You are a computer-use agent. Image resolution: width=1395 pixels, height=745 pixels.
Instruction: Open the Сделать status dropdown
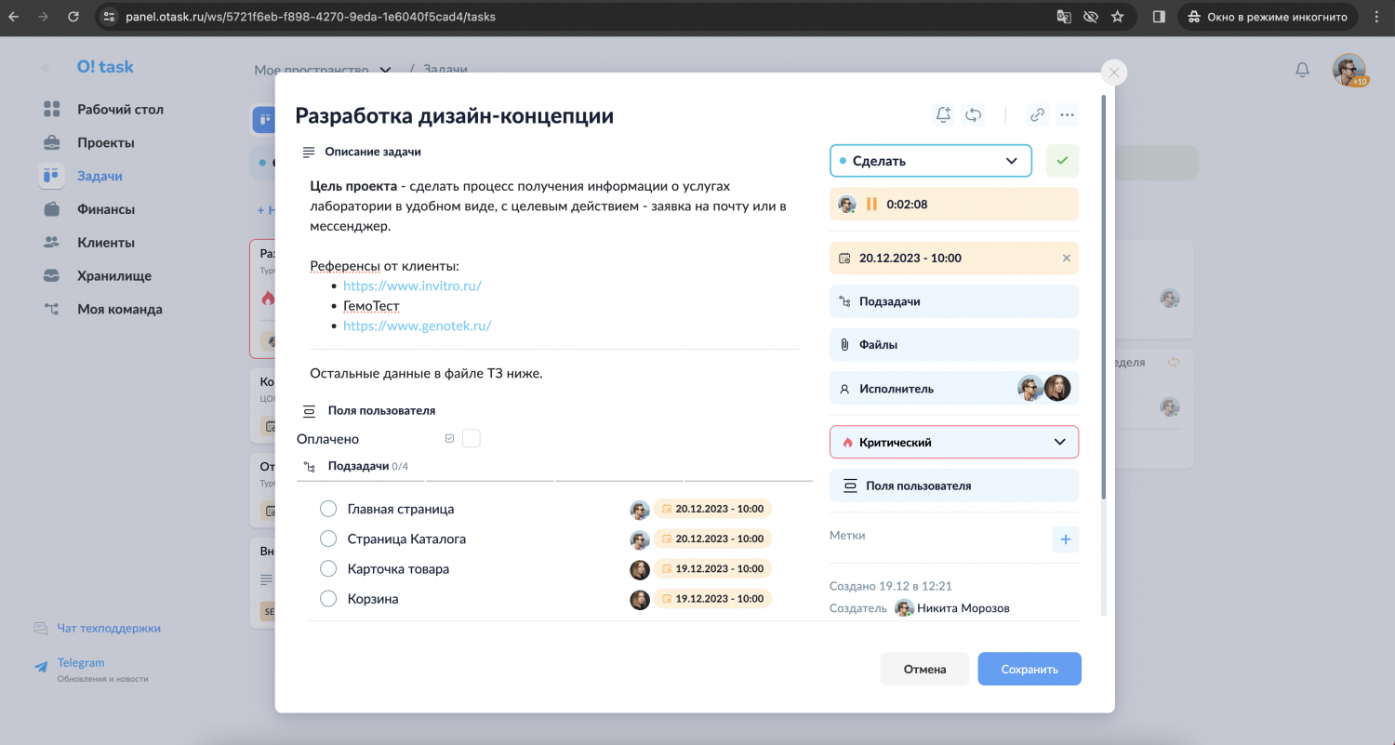[930, 161]
